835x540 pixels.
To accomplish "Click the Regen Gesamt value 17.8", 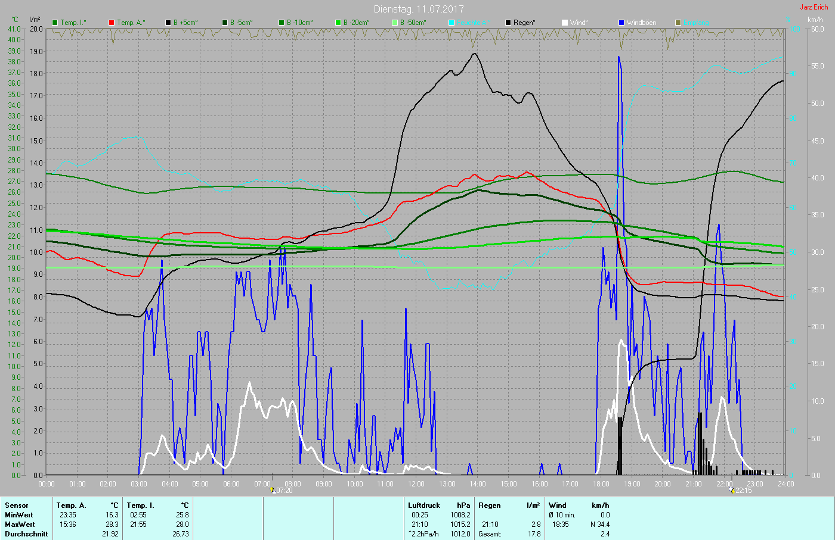I will click(x=534, y=534).
